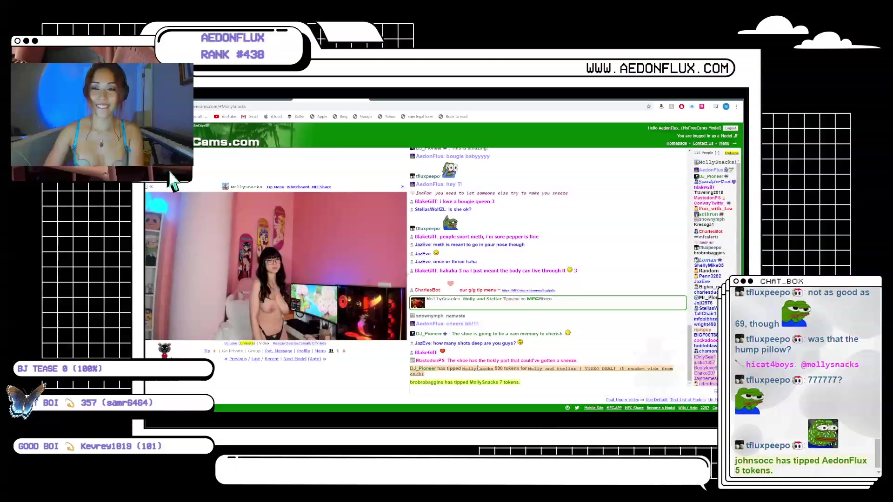Open the browser three-dot menu
This screenshot has height=502, width=893.
click(736, 106)
